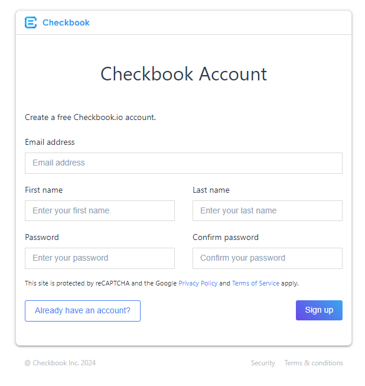Click the First name field label
Screen dimensions: 365x386
[44, 190]
